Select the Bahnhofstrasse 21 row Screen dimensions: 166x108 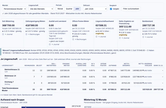point(82,71)
